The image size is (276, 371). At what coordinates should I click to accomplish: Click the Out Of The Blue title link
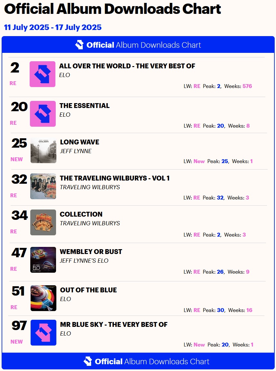click(89, 290)
